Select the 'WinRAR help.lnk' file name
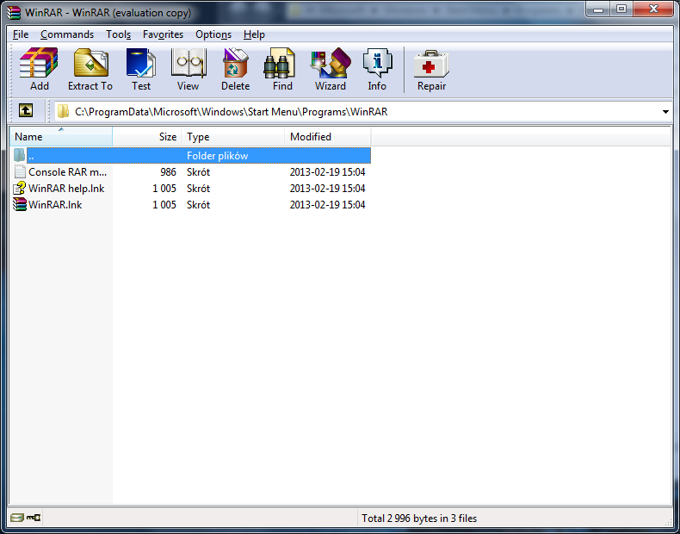The width and height of the screenshot is (680, 534). [x=66, y=189]
